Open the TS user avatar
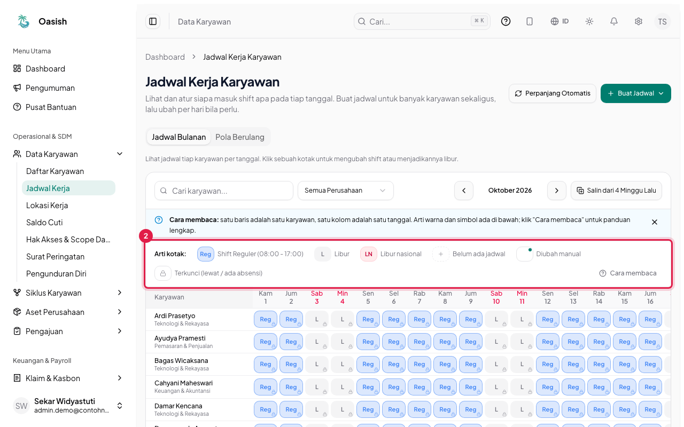Screen dimensions: 684x427 pyautogui.click(x=663, y=21)
